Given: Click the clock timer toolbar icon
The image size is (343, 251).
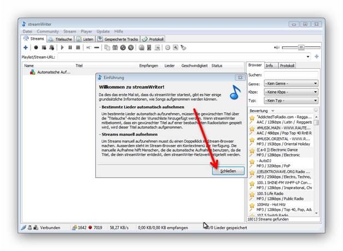Looking at the screenshot, I should [x=167, y=48].
